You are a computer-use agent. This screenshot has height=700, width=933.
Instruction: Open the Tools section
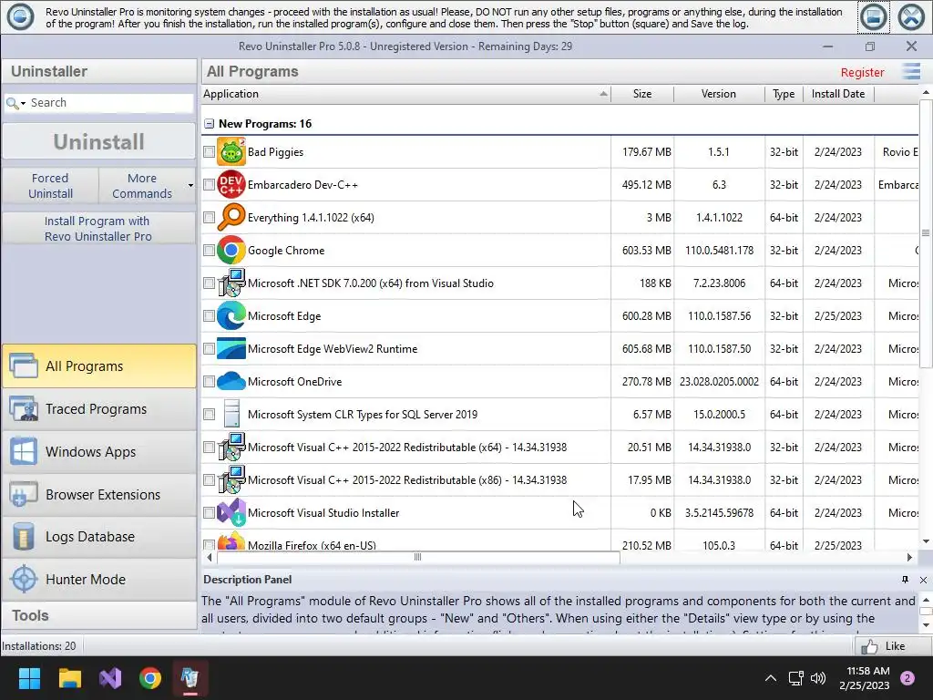[98, 615]
